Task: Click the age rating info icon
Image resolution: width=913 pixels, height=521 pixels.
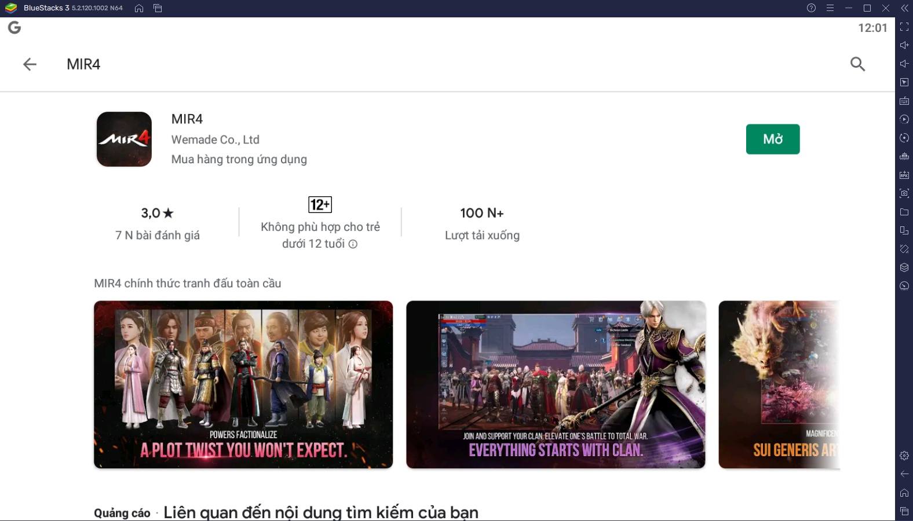Action: [353, 244]
